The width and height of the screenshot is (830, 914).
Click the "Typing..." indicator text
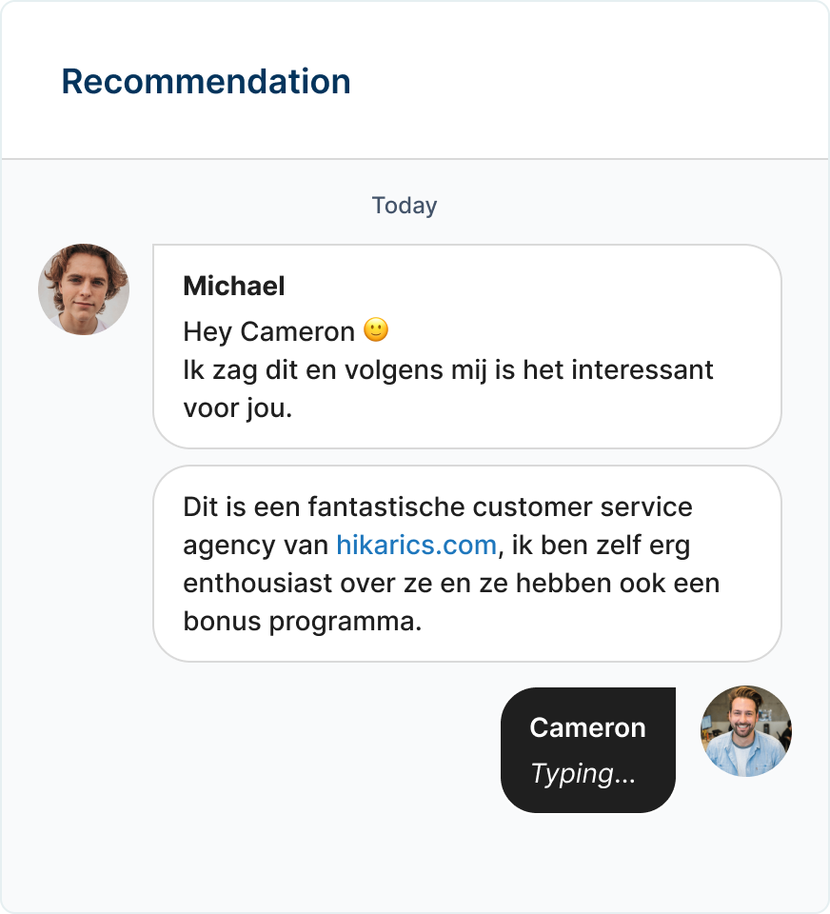[x=583, y=773]
